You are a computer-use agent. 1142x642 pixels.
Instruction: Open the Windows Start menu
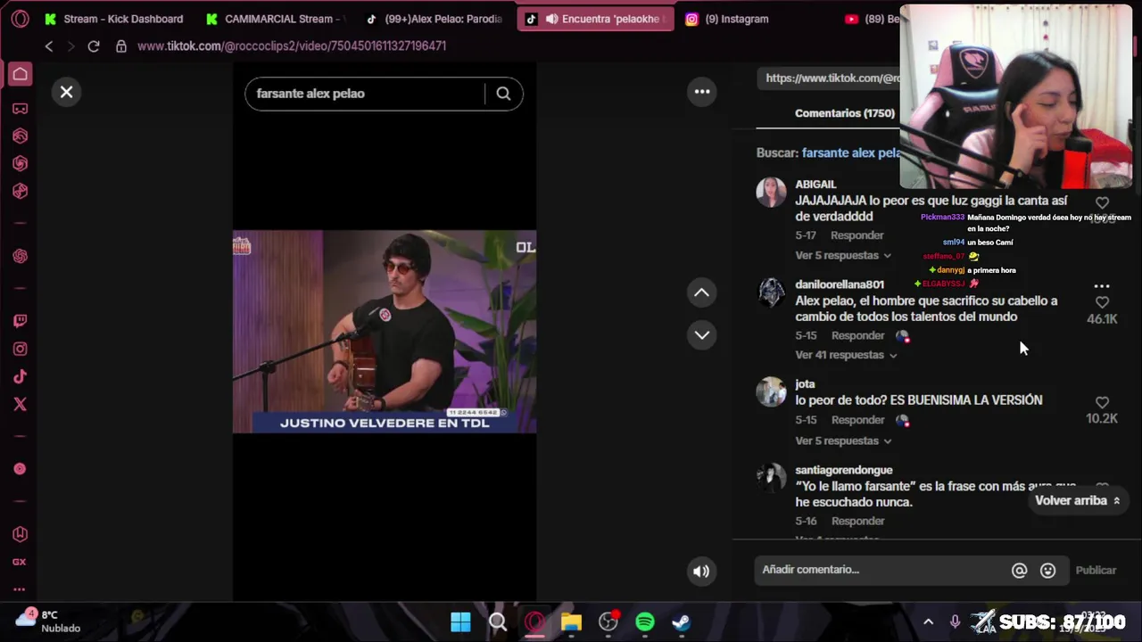[460, 622]
